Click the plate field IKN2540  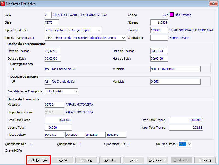point(116,135)
